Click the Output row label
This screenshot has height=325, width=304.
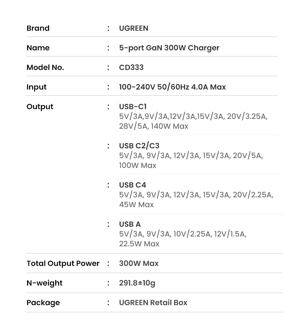tap(40, 107)
